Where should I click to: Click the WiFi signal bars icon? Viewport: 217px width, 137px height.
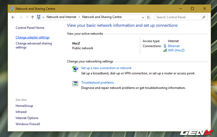click(165, 50)
